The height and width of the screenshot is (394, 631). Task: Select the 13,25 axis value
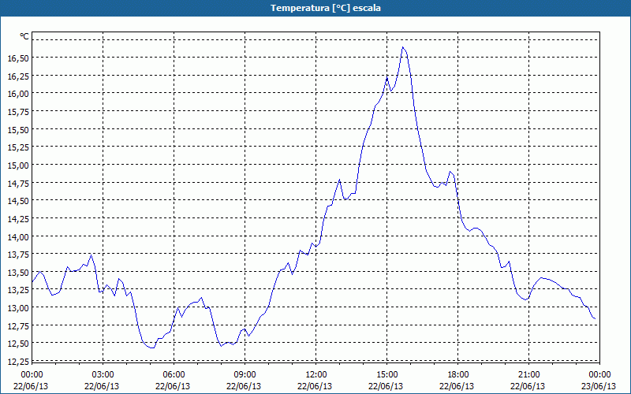coord(18,290)
